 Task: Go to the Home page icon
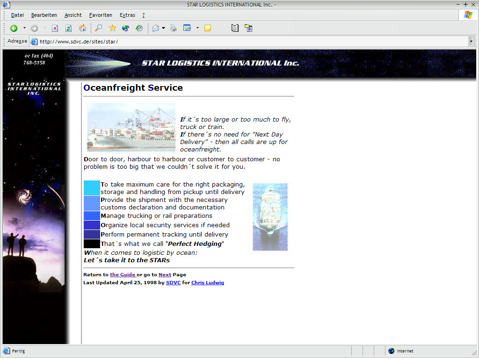coord(82,28)
